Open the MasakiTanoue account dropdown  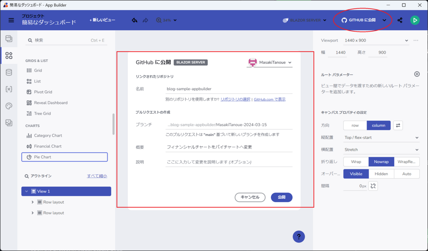[x=270, y=62]
